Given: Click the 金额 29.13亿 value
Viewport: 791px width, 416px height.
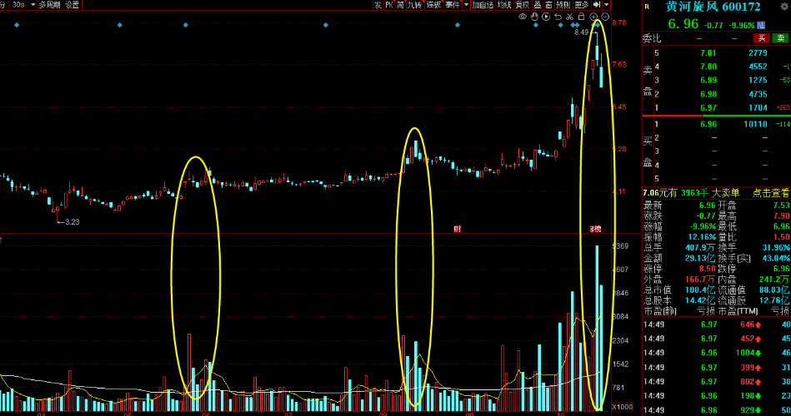Looking at the screenshot, I should [x=699, y=259].
